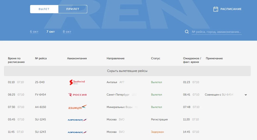Click destination Анталья AYT
This screenshot has height=140, width=257.
tap(115, 82)
